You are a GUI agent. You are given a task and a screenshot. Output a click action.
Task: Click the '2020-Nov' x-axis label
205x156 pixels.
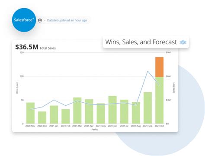click(x=30, y=126)
